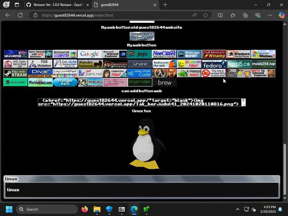Viewport: 288px width, 216px height.
Task: Open the 'best viewed with any browser' badge
Action: click(x=40, y=54)
